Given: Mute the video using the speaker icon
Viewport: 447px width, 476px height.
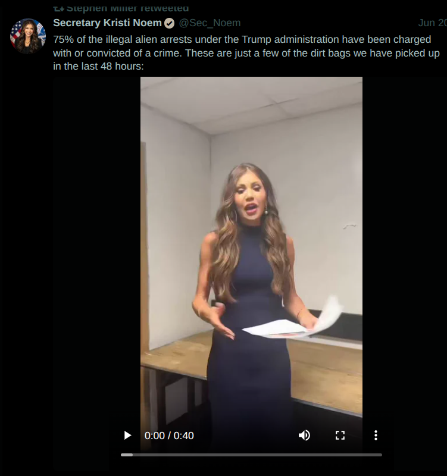Looking at the screenshot, I should pyautogui.click(x=304, y=436).
